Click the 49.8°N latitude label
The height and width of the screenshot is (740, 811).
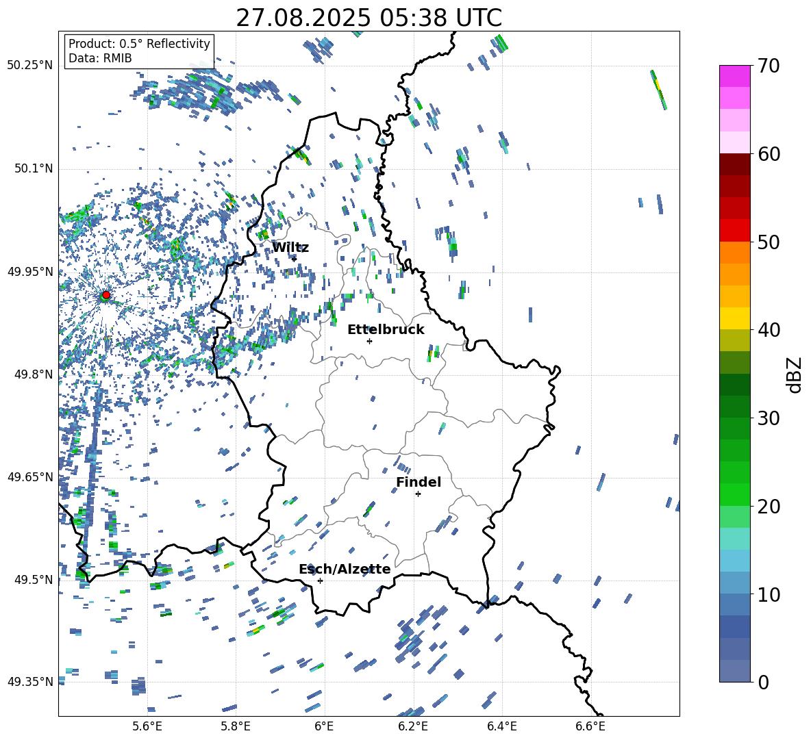click(34, 374)
